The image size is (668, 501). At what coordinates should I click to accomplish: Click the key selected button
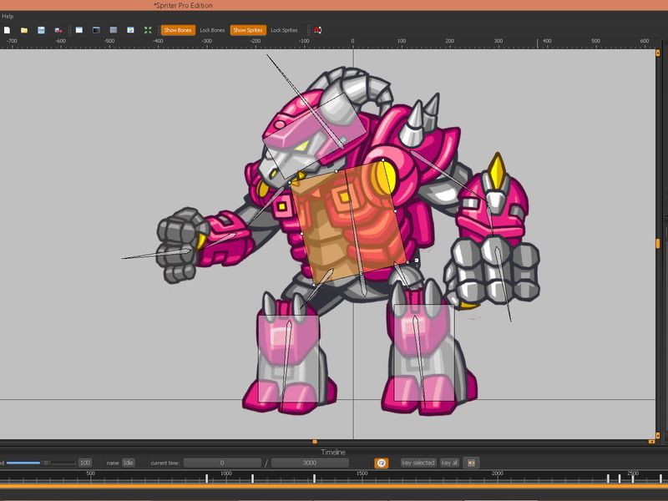tap(418, 463)
